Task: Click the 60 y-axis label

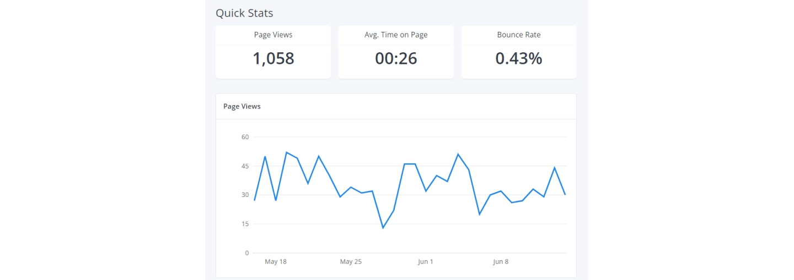Action: (245, 137)
